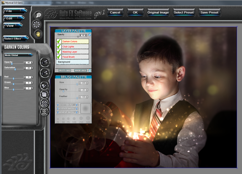
Task: Click the Saturation slider handle
Action: [15, 69]
